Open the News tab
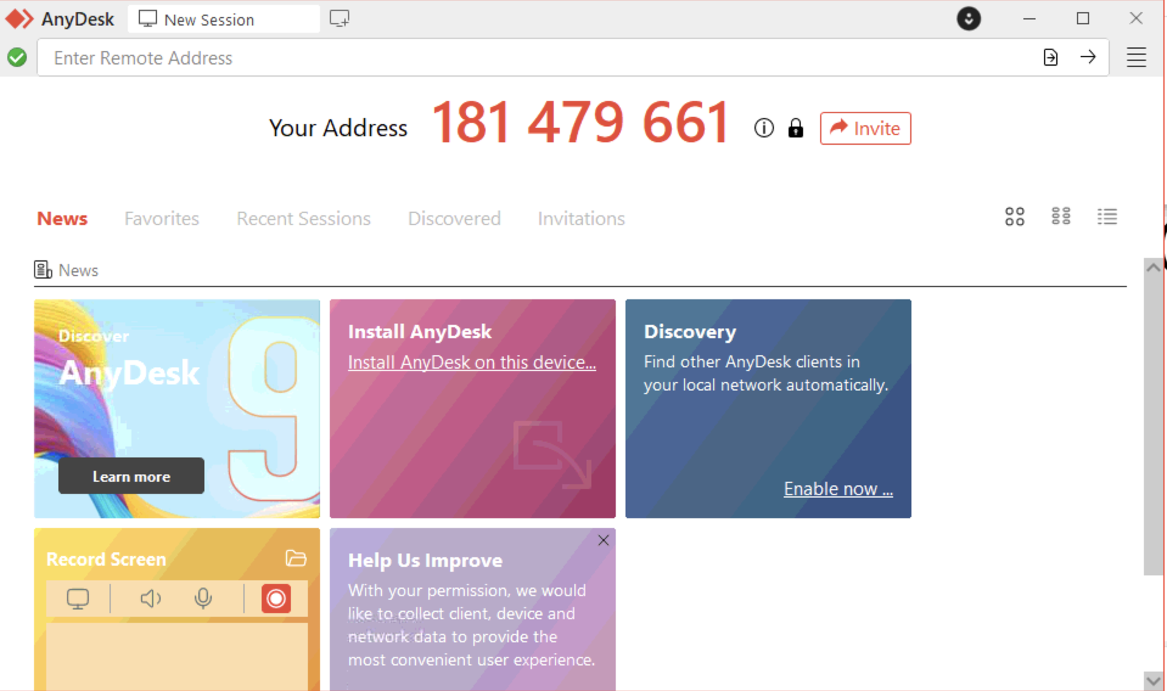This screenshot has width=1167, height=691. point(62,218)
